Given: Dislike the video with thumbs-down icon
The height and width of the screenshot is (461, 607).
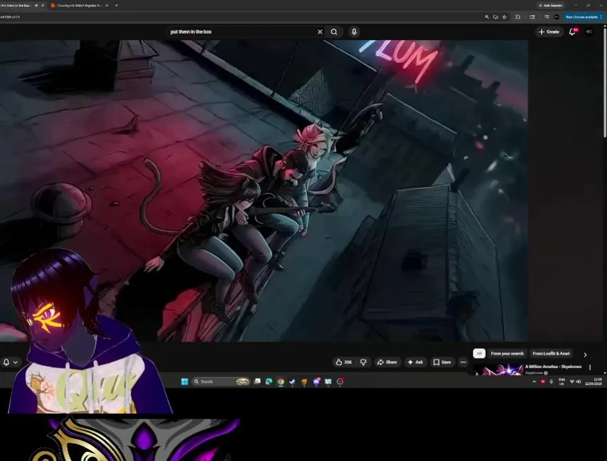Looking at the screenshot, I should pos(363,362).
